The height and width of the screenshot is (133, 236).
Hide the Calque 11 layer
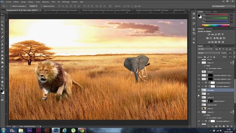pyautogui.click(x=199, y=63)
